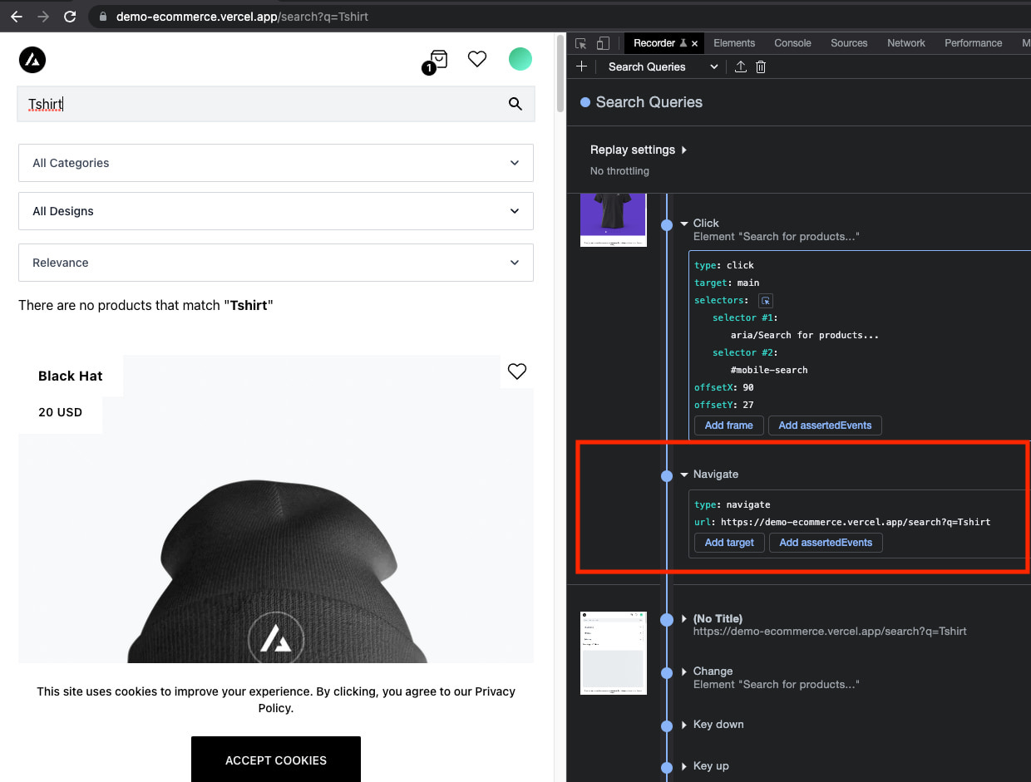
Task: Click the selector picker icon next to selectors
Action: [765, 300]
